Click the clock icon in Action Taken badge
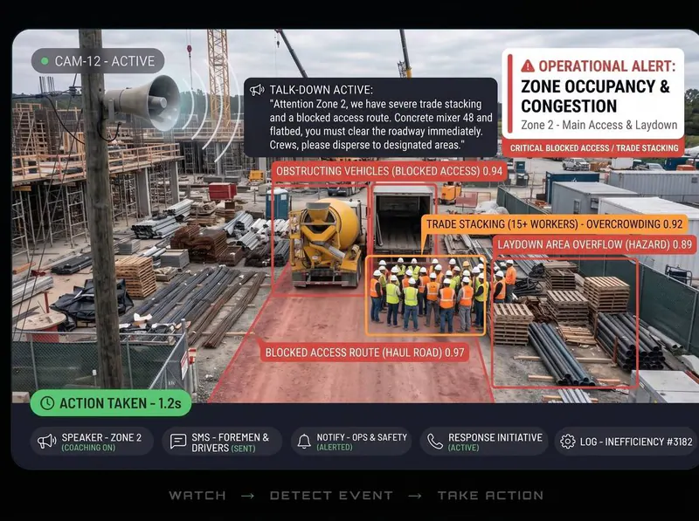The image size is (699, 521). (47, 403)
